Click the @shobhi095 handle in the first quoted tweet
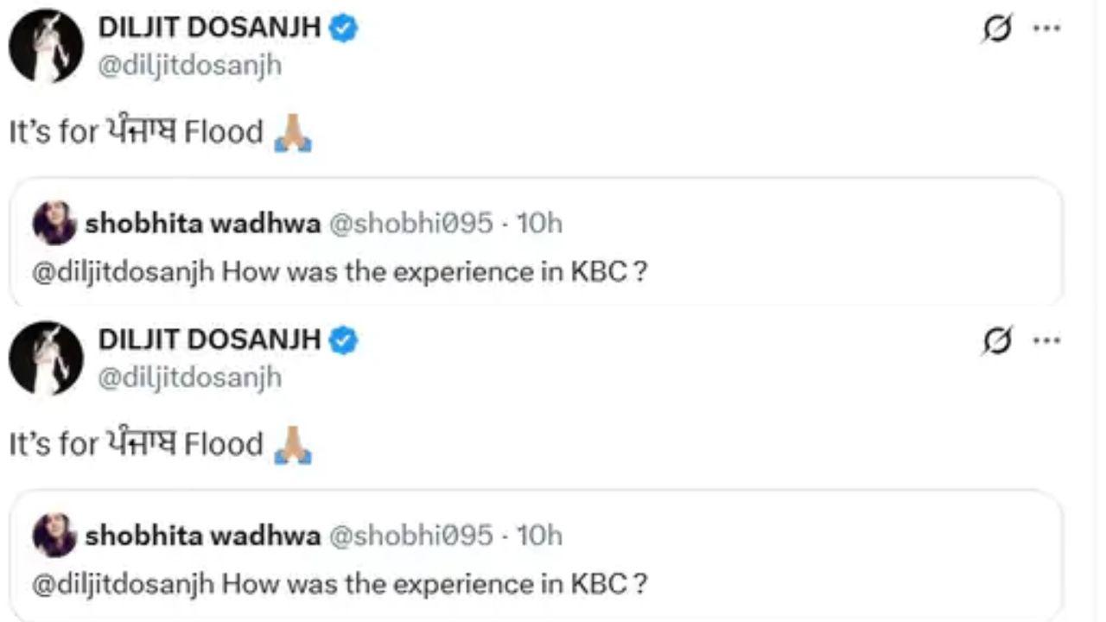 411,224
